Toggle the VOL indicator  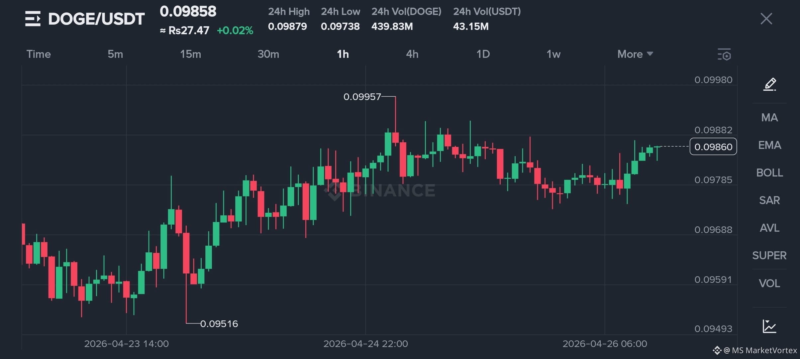tap(769, 283)
